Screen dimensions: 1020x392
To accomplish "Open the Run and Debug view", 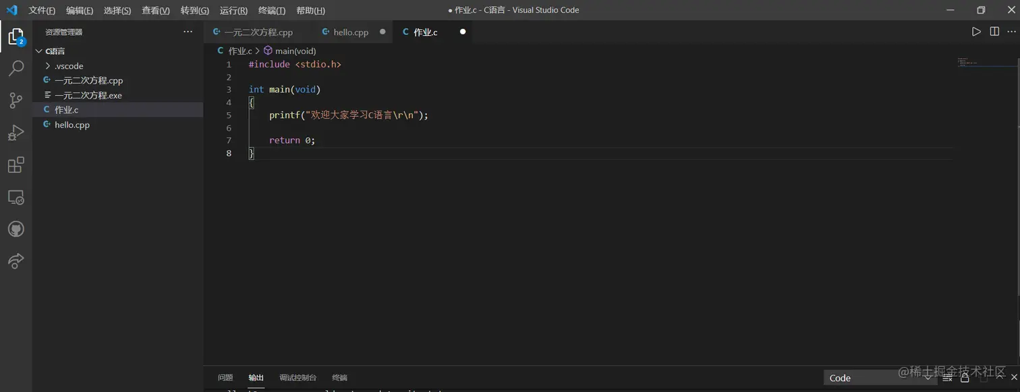I will pos(16,133).
